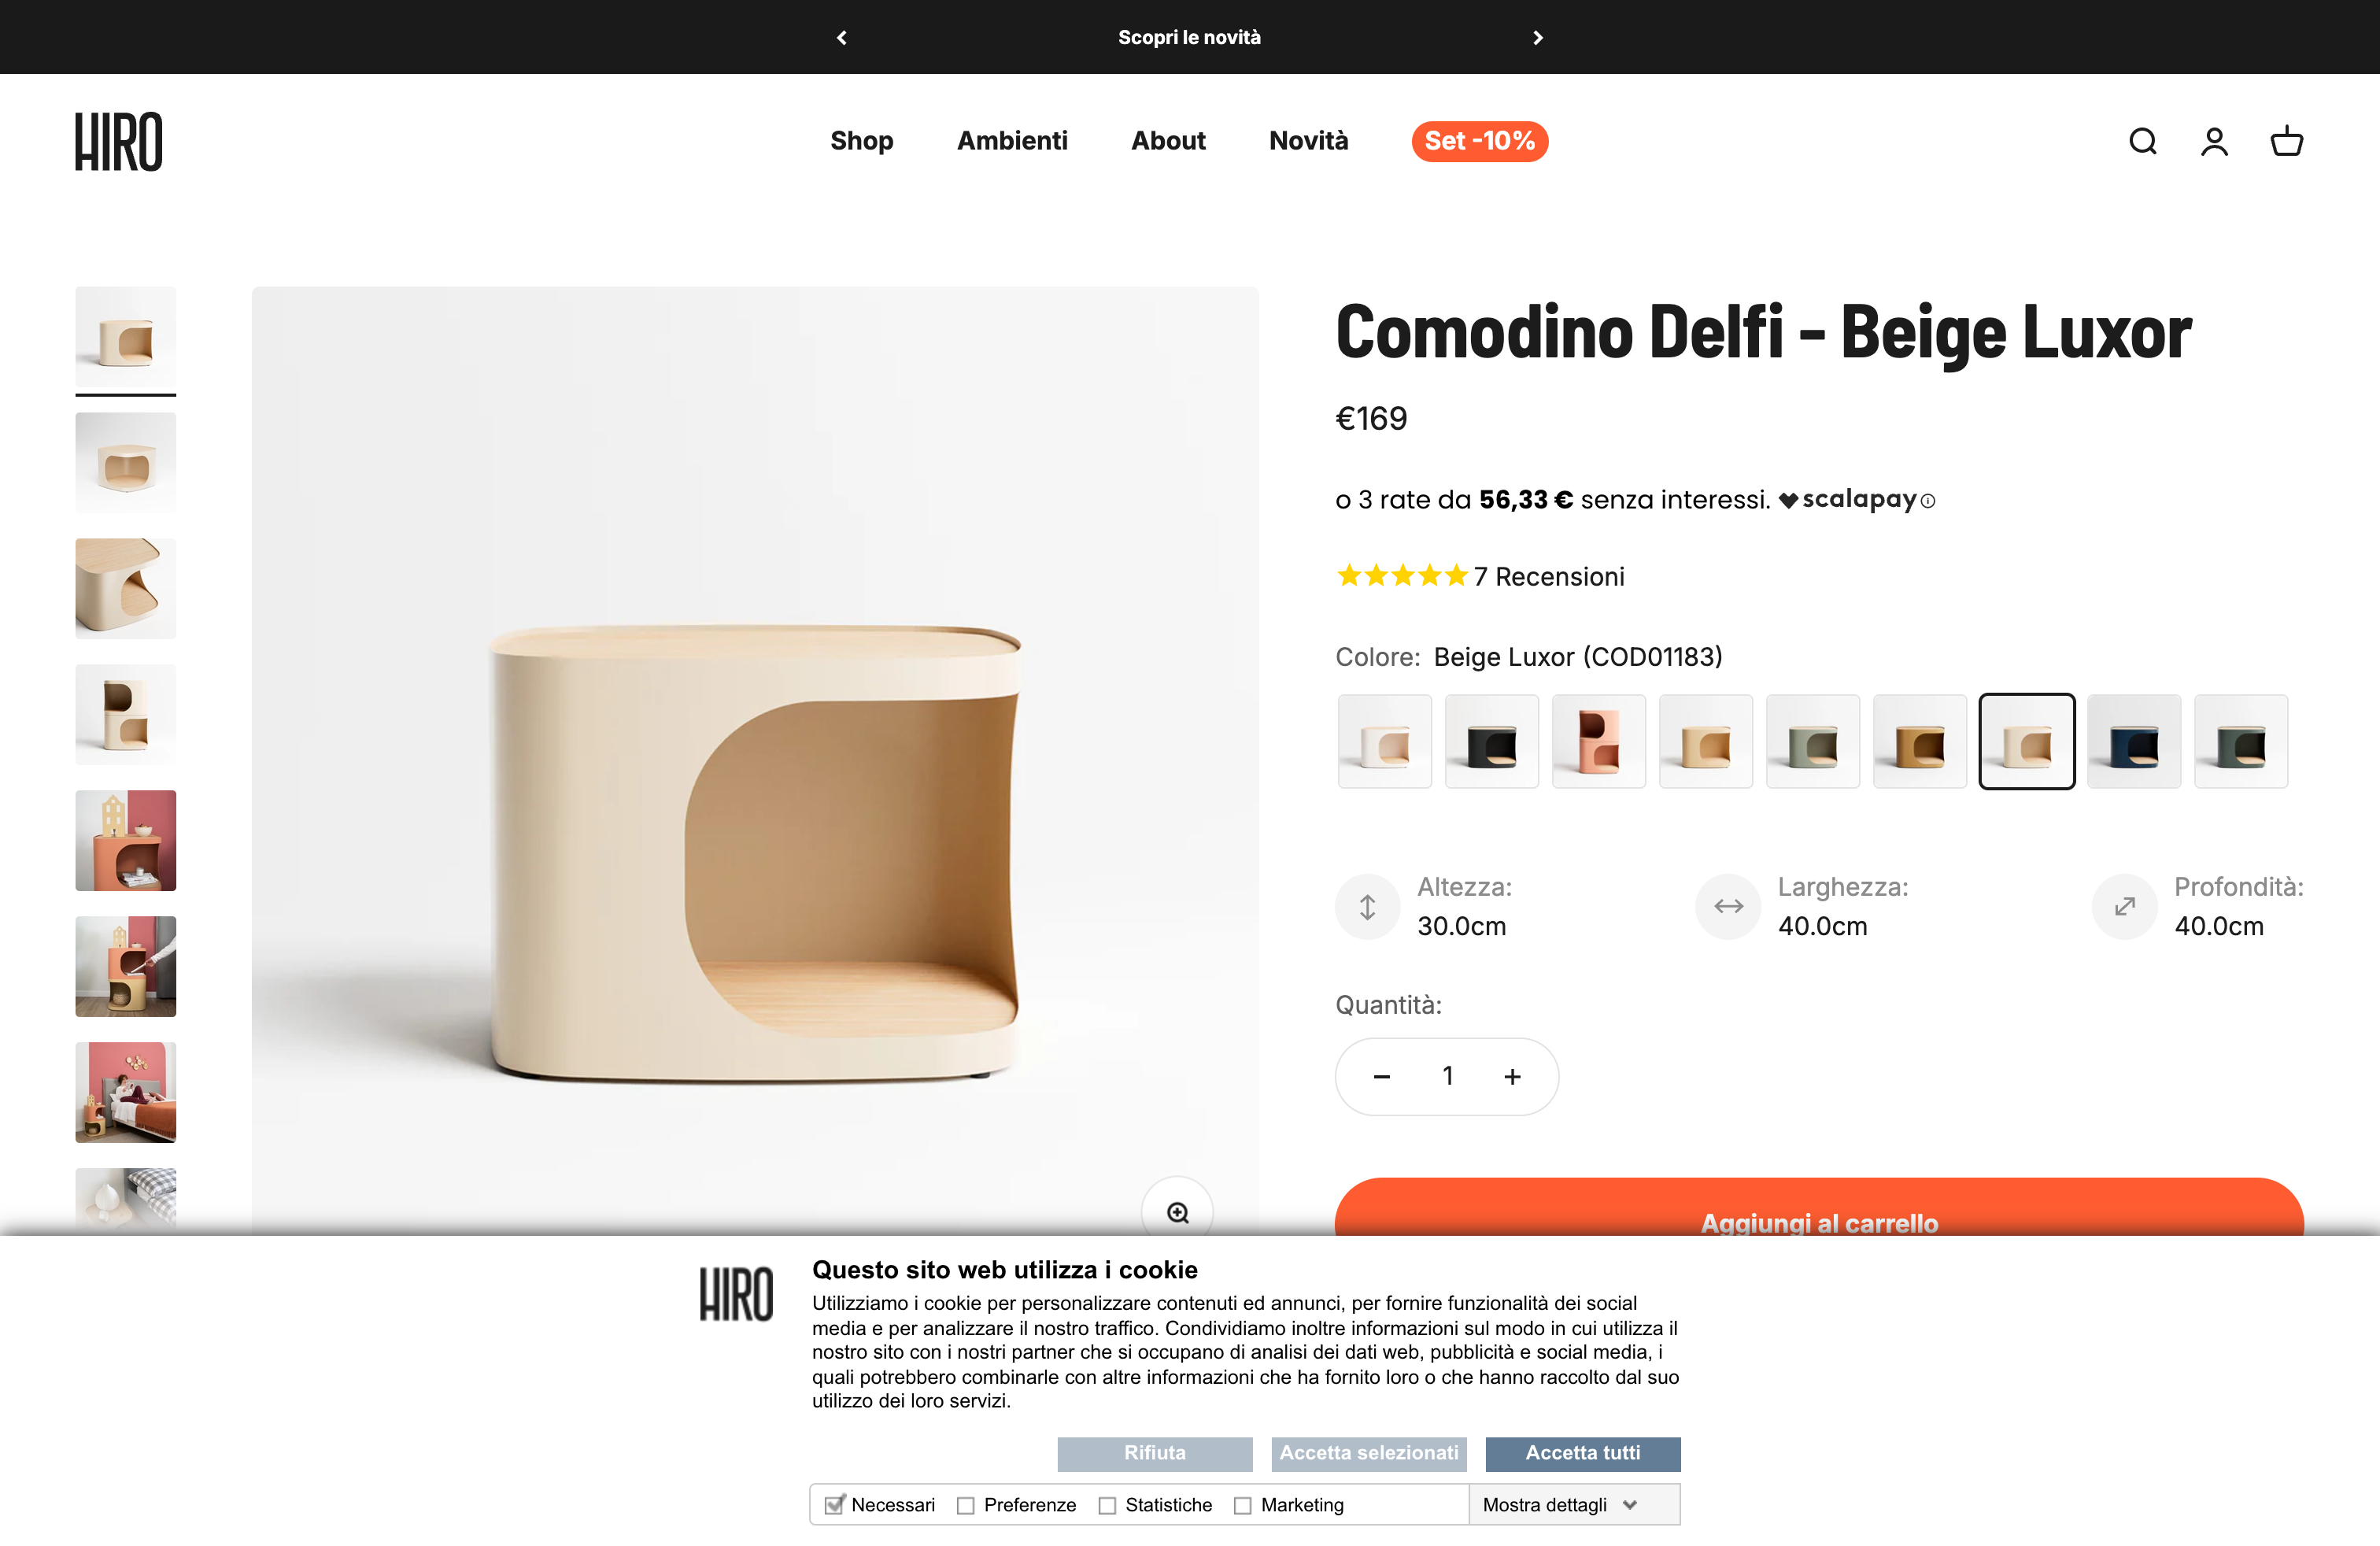Enable the Statistiche cookie checkbox
The image size is (2380, 1546).
pyautogui.click(x=1107, y=1506)
